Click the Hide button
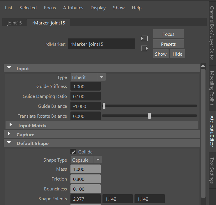 [x=177, y=54]
